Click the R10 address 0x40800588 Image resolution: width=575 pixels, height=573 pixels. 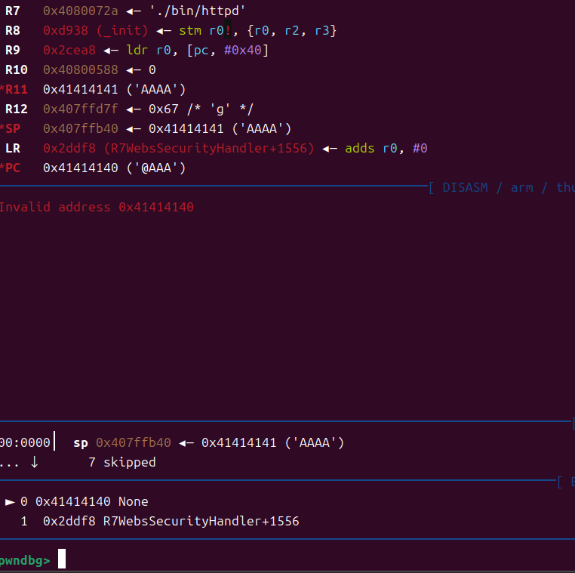point(80,69)
